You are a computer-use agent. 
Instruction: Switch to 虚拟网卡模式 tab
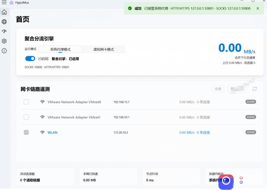pyautogui.click(x=103, y=49)
